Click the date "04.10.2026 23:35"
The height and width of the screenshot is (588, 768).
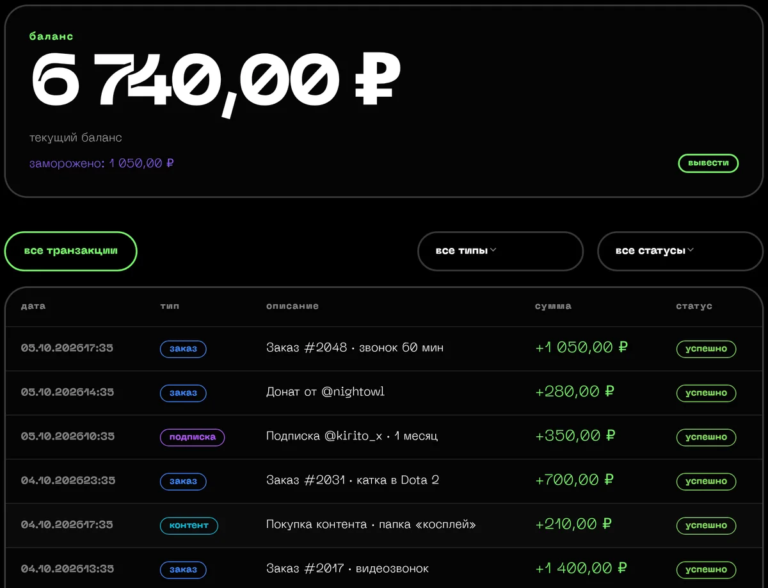point(68,481)
